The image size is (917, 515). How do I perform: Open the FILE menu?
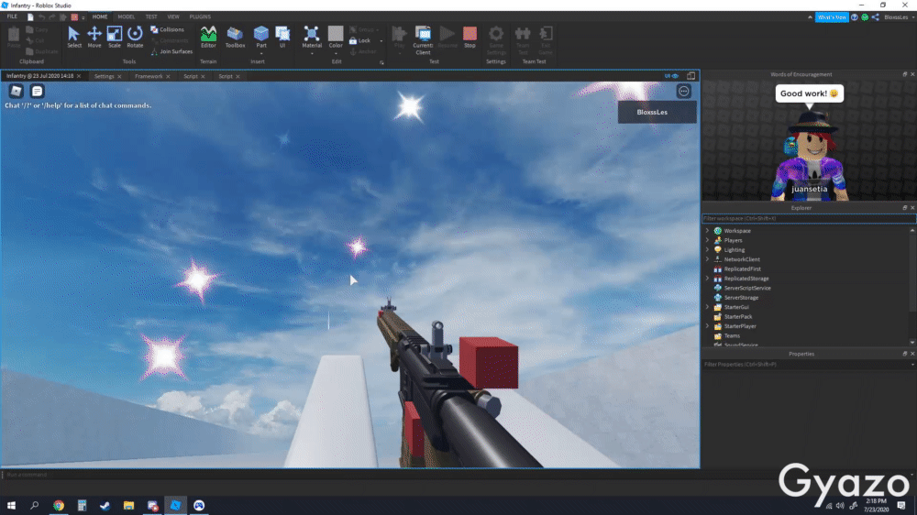pyautogui.click(x=12, y=16)
